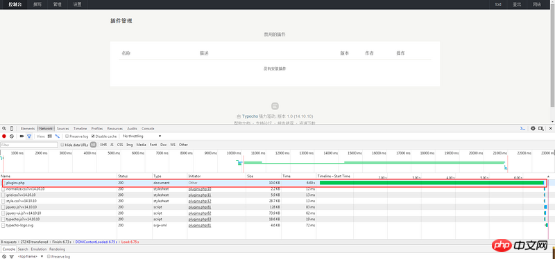Select the All filter type button

[x=93, y=145]
